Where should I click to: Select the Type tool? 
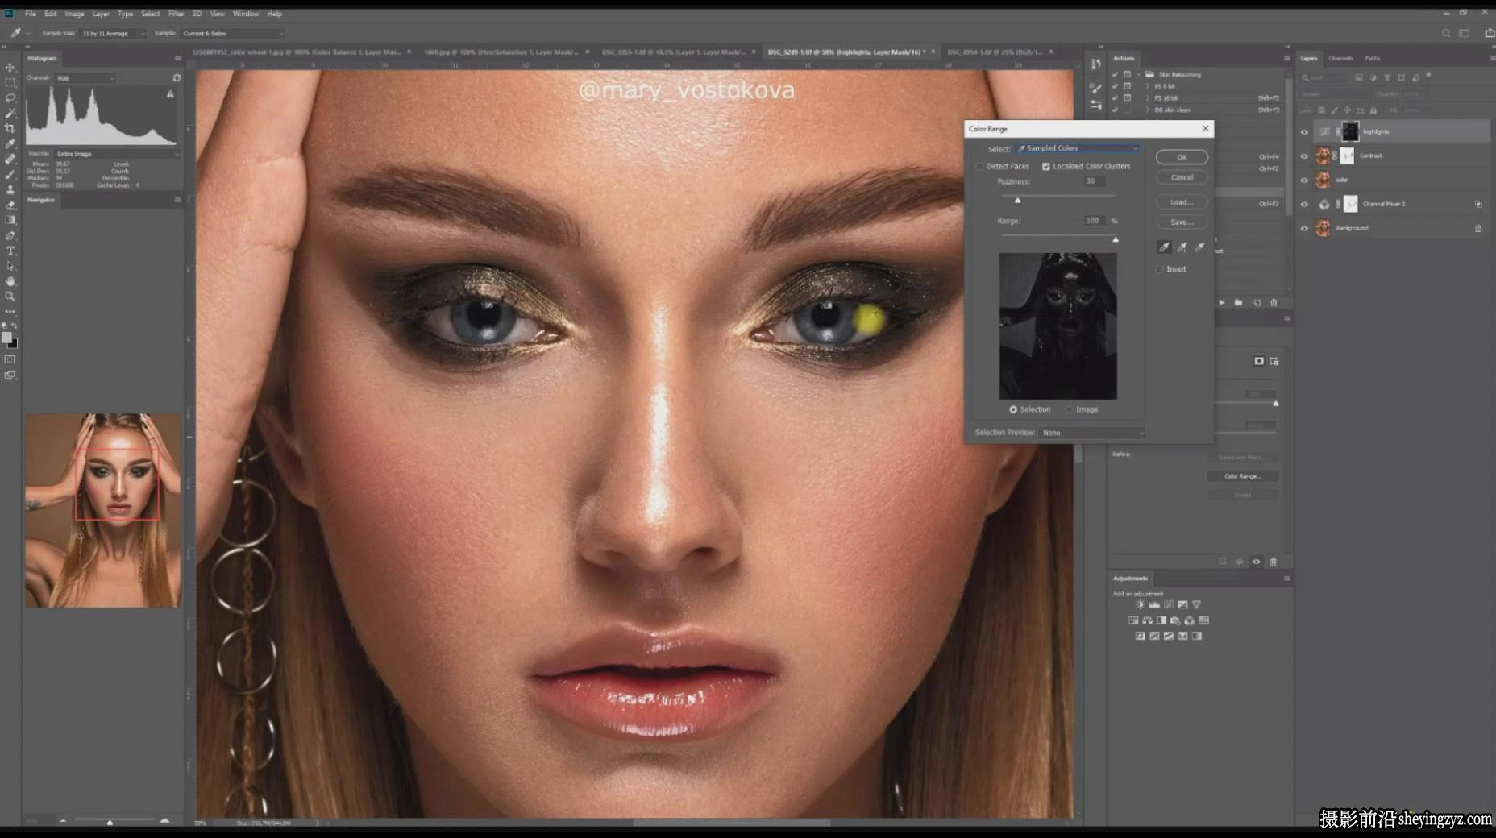(10, 251)
